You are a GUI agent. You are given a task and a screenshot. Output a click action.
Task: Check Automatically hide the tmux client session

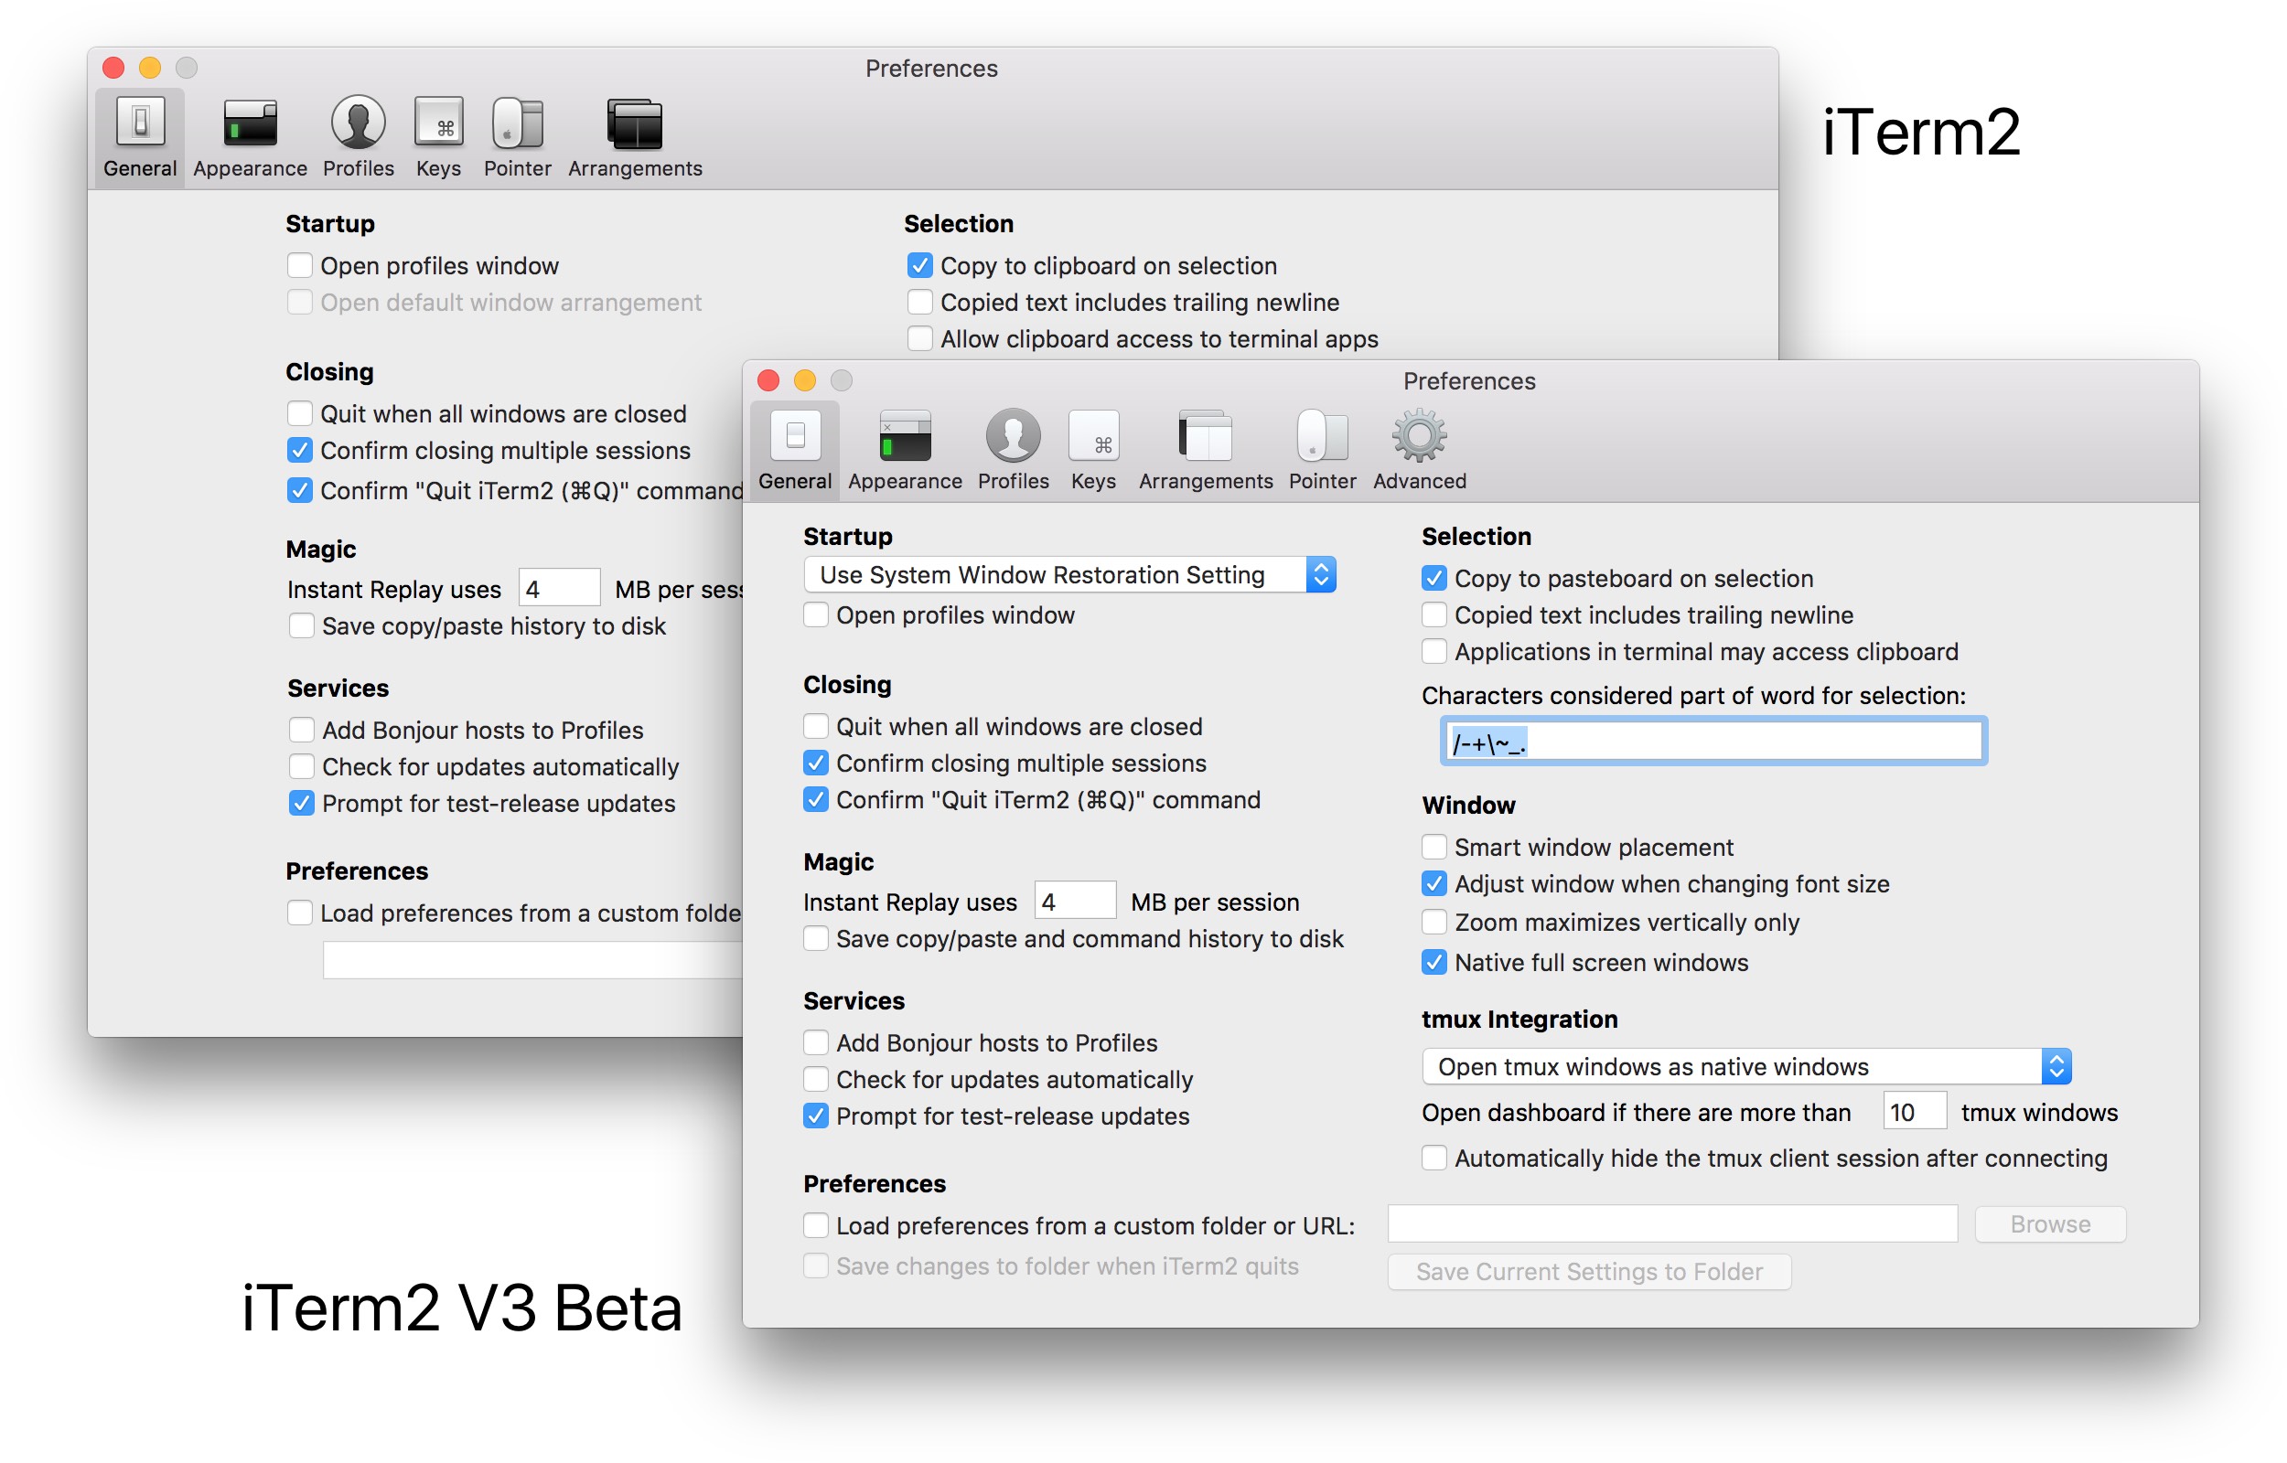pyautogui.click(x=1433, y=1158)
